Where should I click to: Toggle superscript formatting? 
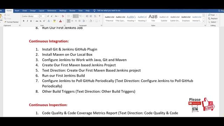pos(44,21)
